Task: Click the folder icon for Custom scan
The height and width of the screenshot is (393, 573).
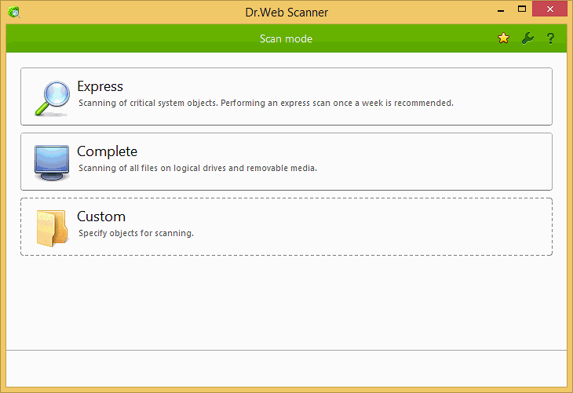Action: pos(52,228)
